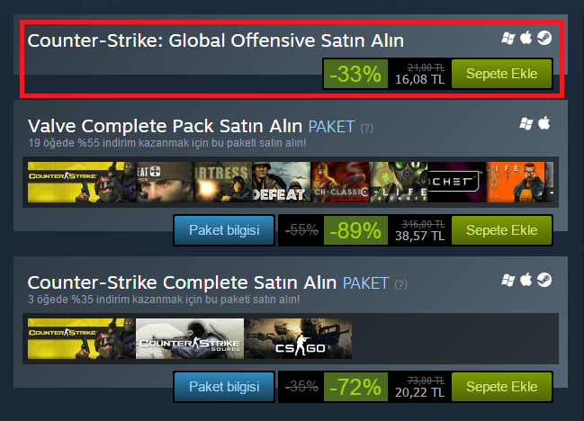
Task: Click Apple icon beside Counter-Strike Complete
Action: (x=526, y=280)
